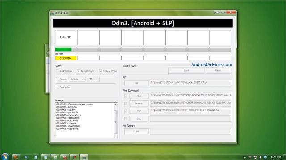Click the ETC button

139,119
